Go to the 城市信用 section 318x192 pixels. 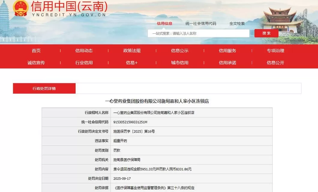180,63
